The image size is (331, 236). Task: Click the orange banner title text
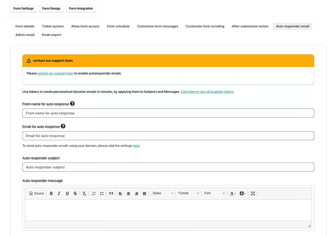pyautogui.click(x=53, y=61)
